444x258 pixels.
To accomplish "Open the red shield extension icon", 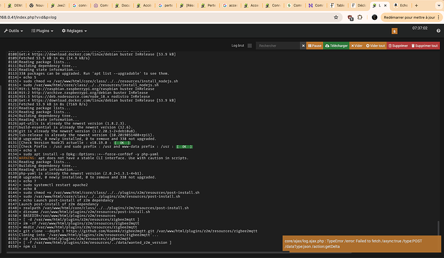I will [x=350, y=17].
